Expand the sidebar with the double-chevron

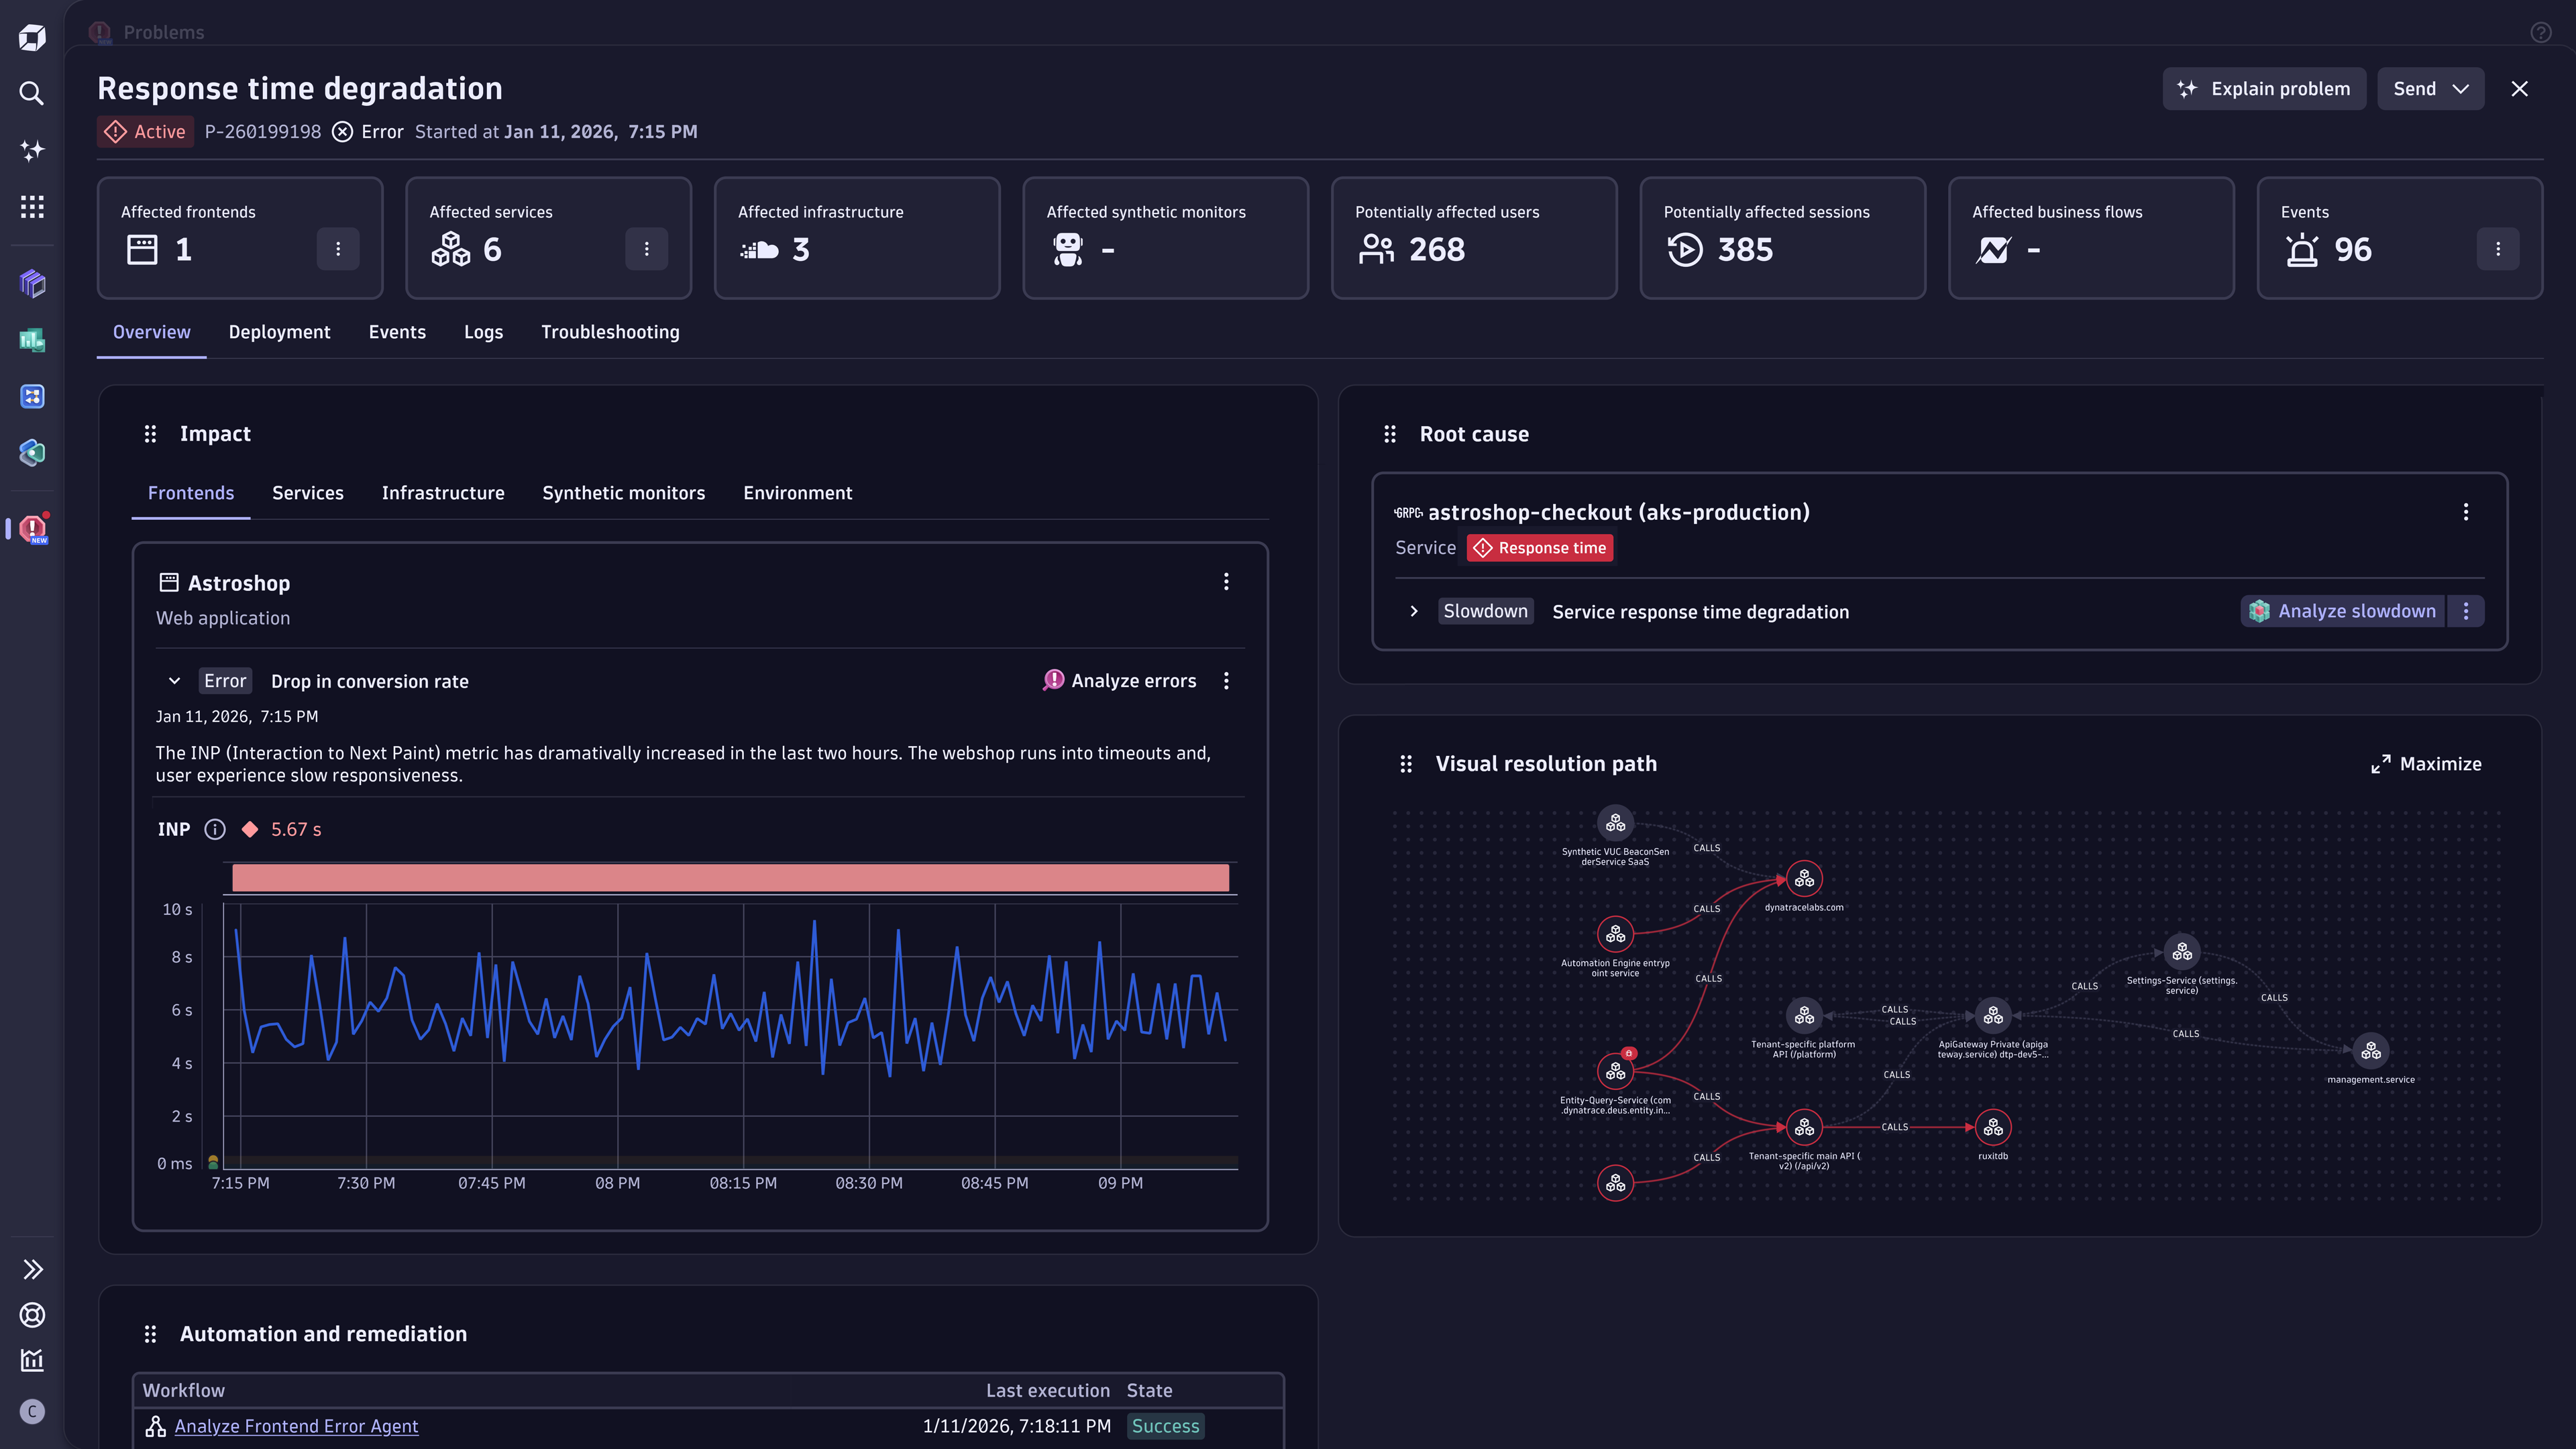point(32,1268)
